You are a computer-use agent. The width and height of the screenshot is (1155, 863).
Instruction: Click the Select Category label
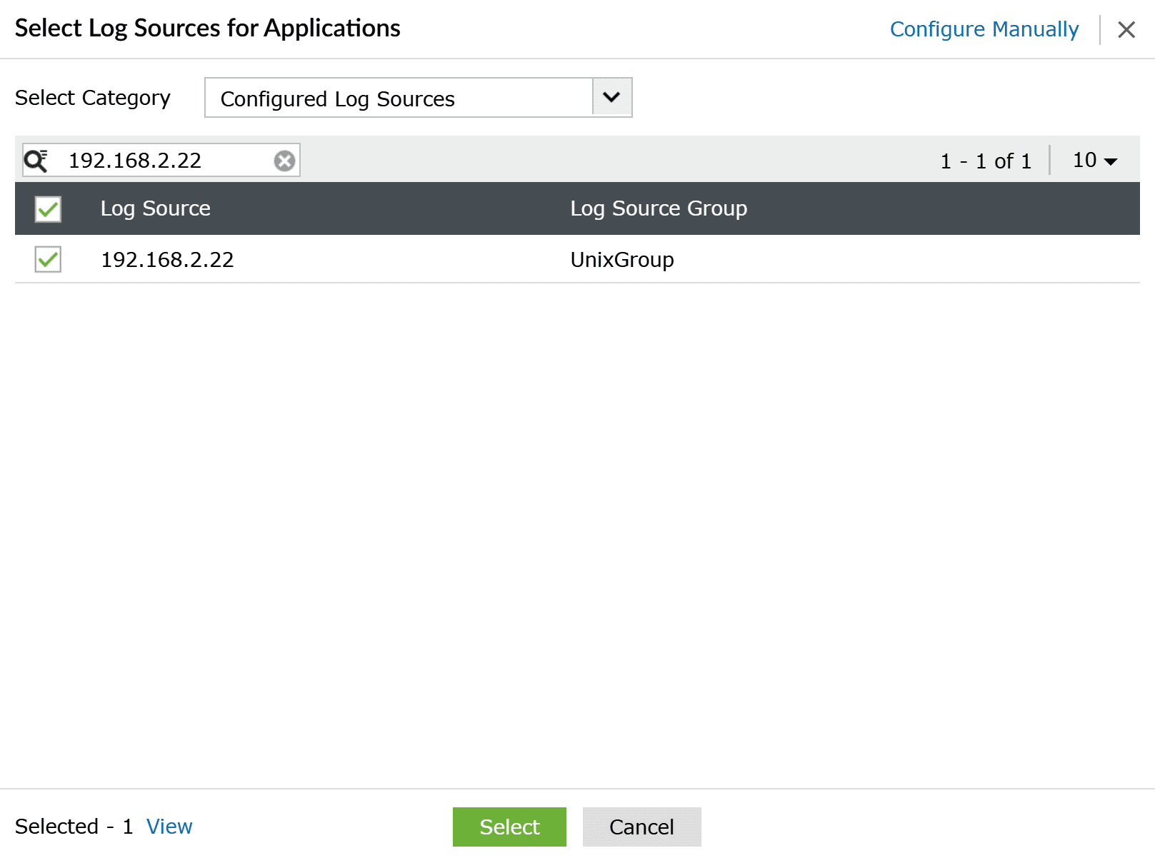click(x=92, y=97)
